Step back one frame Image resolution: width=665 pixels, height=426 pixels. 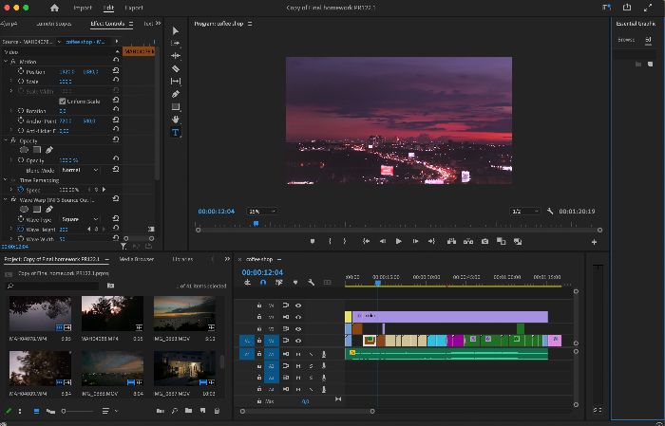[x=383, y=241]
